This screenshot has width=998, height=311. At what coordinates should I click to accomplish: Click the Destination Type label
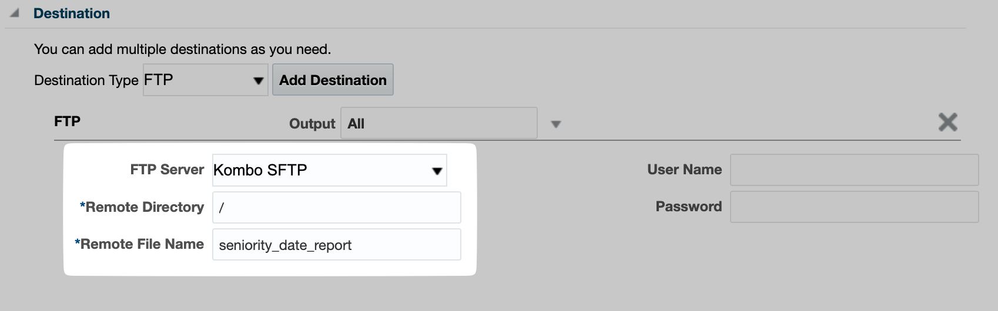point(86,80)
